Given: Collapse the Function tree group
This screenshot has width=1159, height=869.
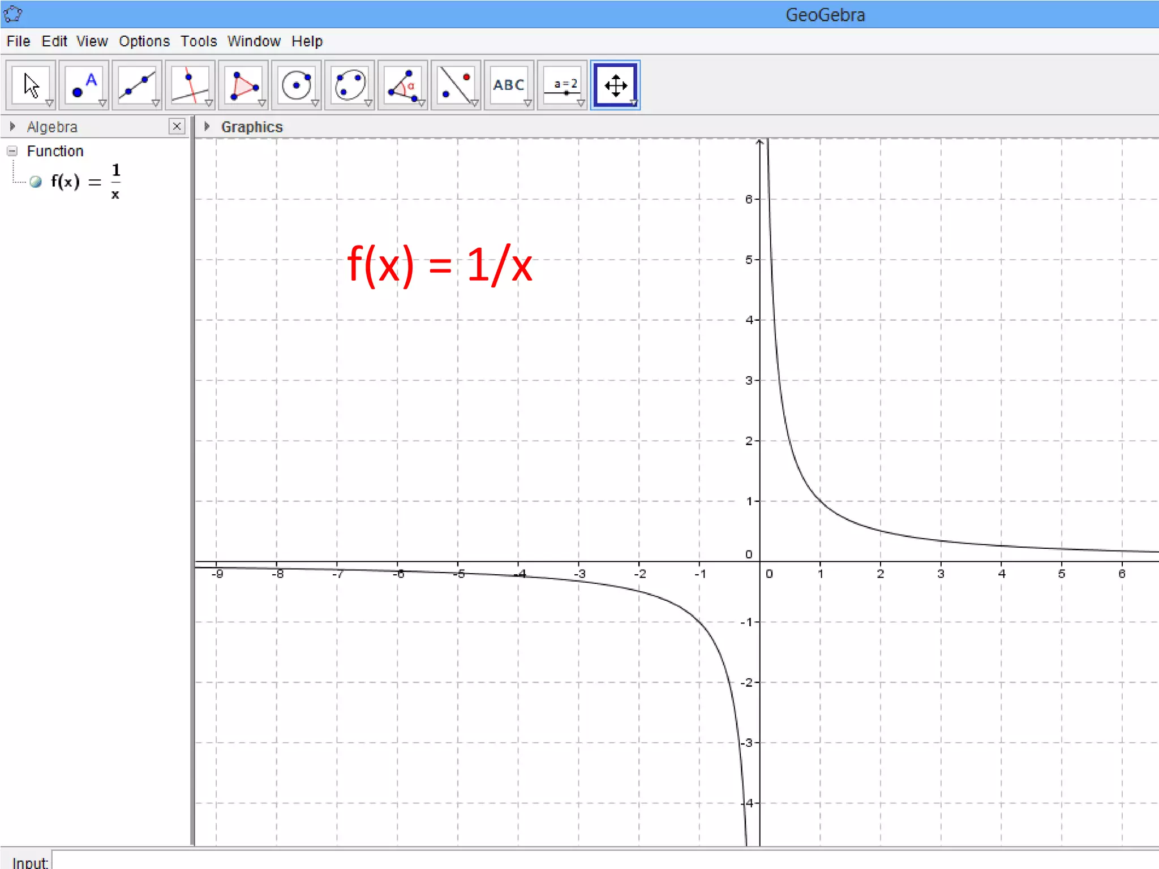Looking at the screenshot, I should click(12, 151).
